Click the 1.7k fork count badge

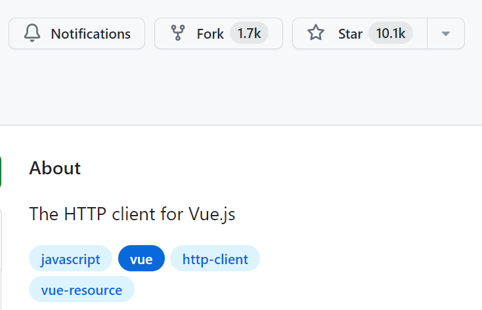249,33
